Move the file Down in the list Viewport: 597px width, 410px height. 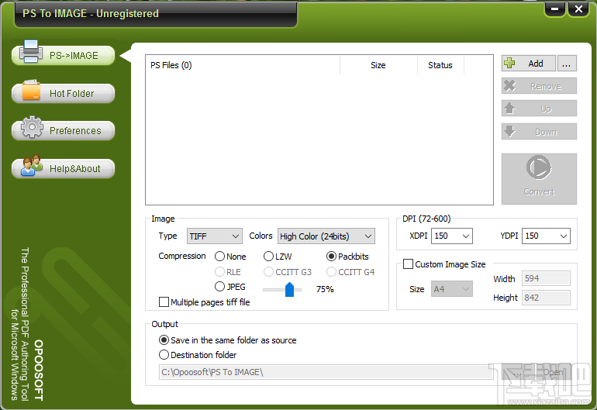pos(539,131)
